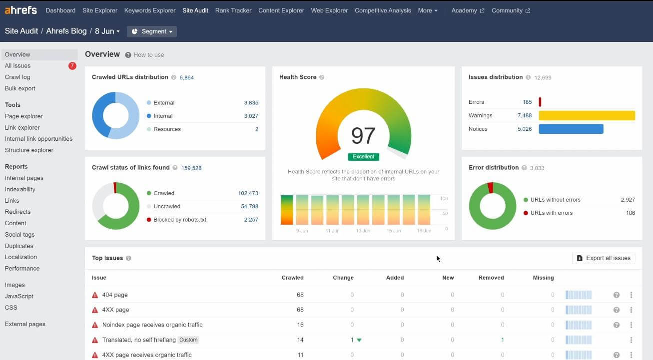Viewport: 653px width, 360px height.
Task: Click the Site Audit breadcrumb link
Action: click(x=21, y=31)
